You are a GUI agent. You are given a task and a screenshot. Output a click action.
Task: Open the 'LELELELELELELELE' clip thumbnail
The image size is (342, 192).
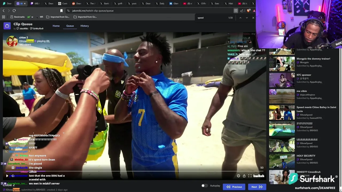click(282, 145)
